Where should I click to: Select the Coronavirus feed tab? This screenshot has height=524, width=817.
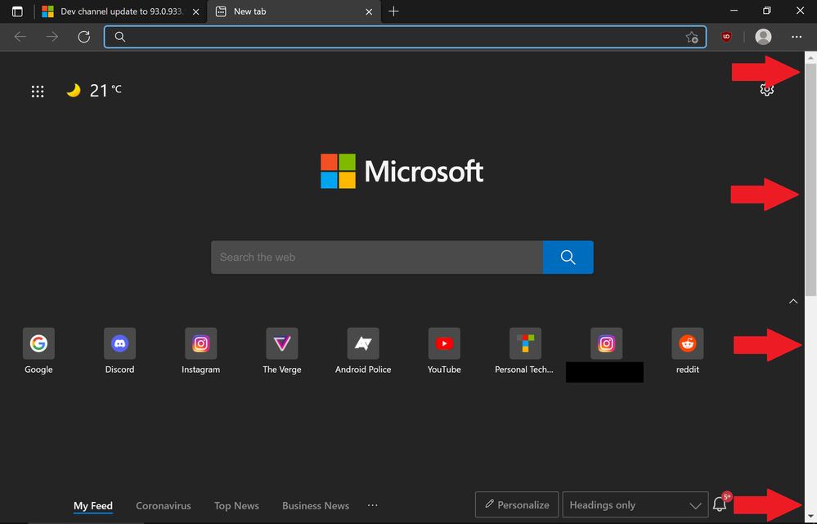[163, 505]
